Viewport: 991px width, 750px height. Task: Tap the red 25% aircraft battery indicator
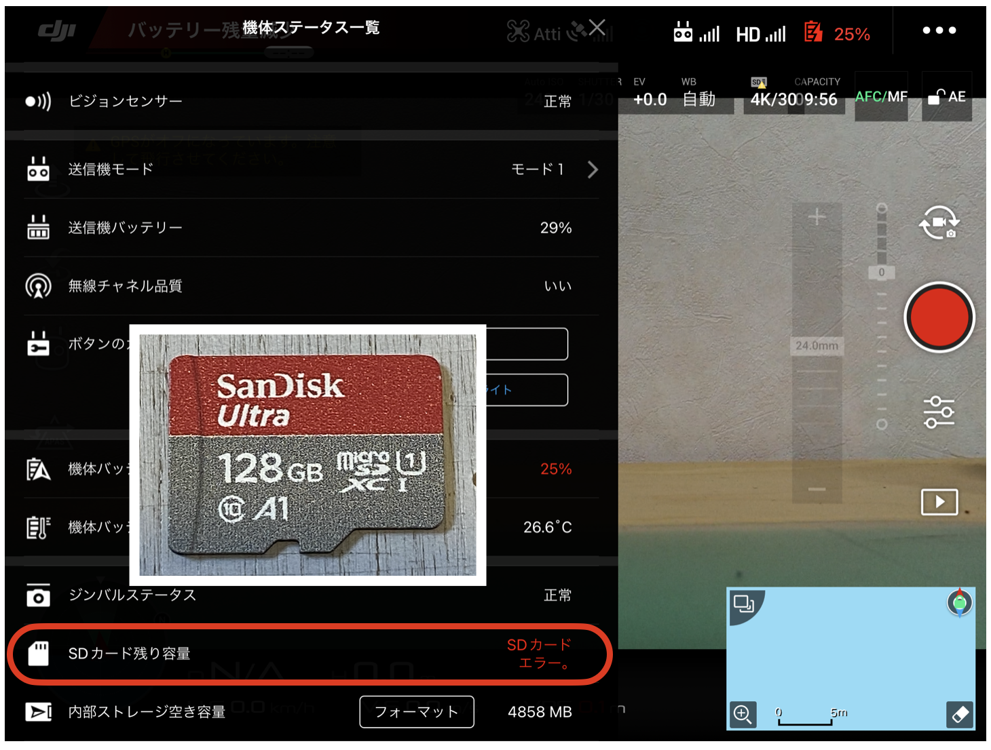pos(838,33)
